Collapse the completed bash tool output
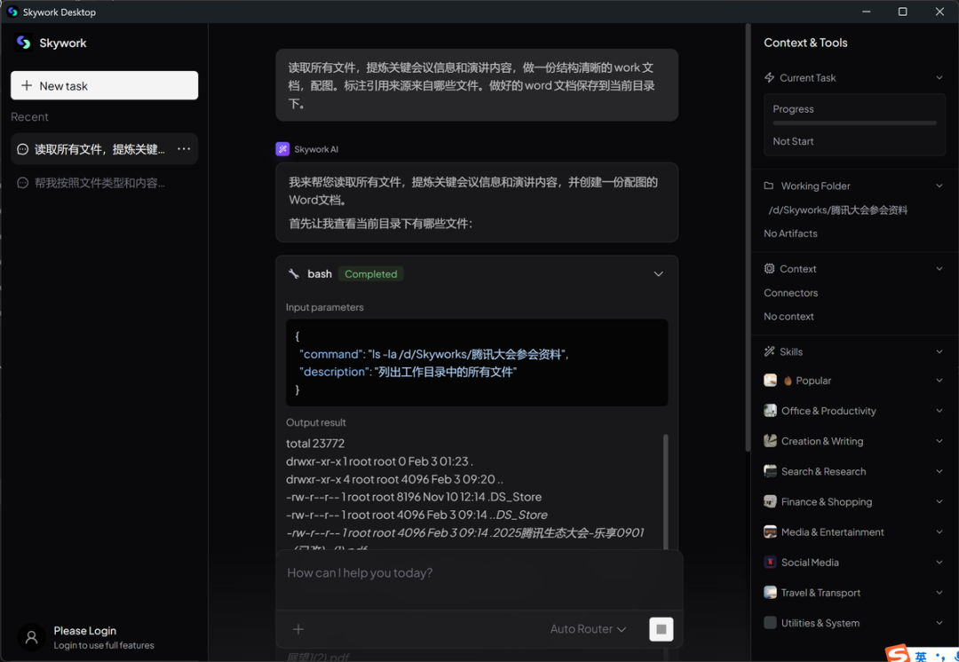The width and height of the screenshot is (959, 662). [658, 273]
